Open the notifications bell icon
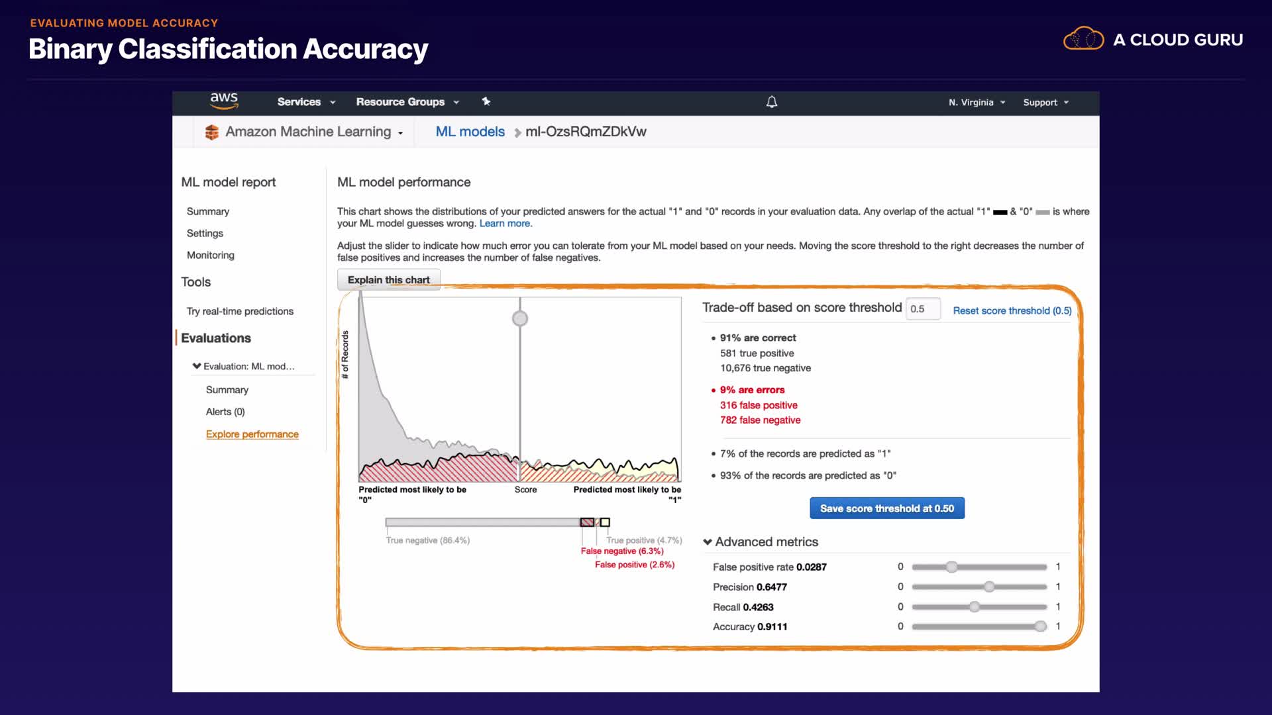 tap(772, 102)
